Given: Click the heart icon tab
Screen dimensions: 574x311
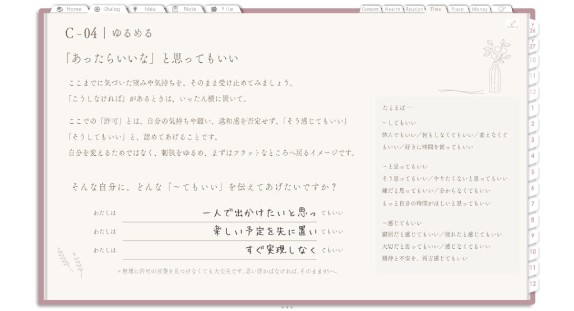Looking at the screenshot, I should coord(502,9).
